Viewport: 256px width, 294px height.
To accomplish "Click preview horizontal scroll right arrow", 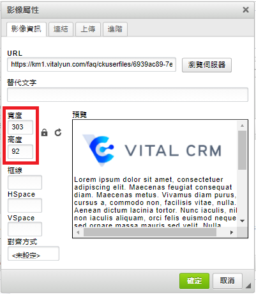I will point(232,233).
